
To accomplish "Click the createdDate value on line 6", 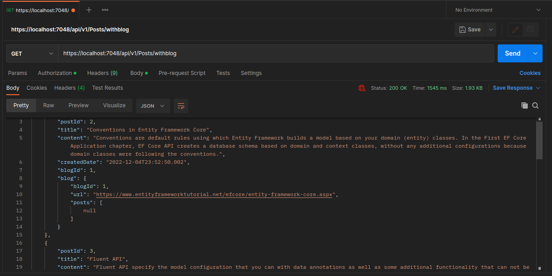I will pos(146,162).
